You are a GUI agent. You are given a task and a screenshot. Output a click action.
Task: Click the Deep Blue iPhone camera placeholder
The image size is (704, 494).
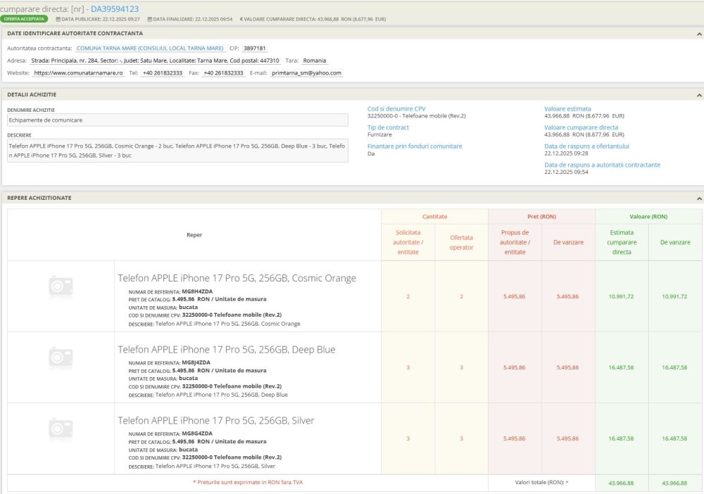tap(61, 358)
